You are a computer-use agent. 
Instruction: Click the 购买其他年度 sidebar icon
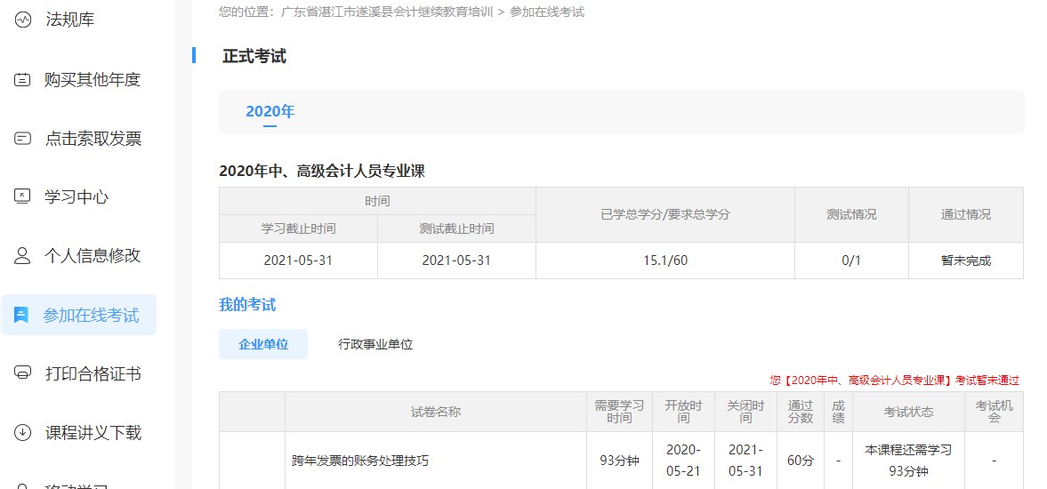pyautogui.click(x=23, y=80)
